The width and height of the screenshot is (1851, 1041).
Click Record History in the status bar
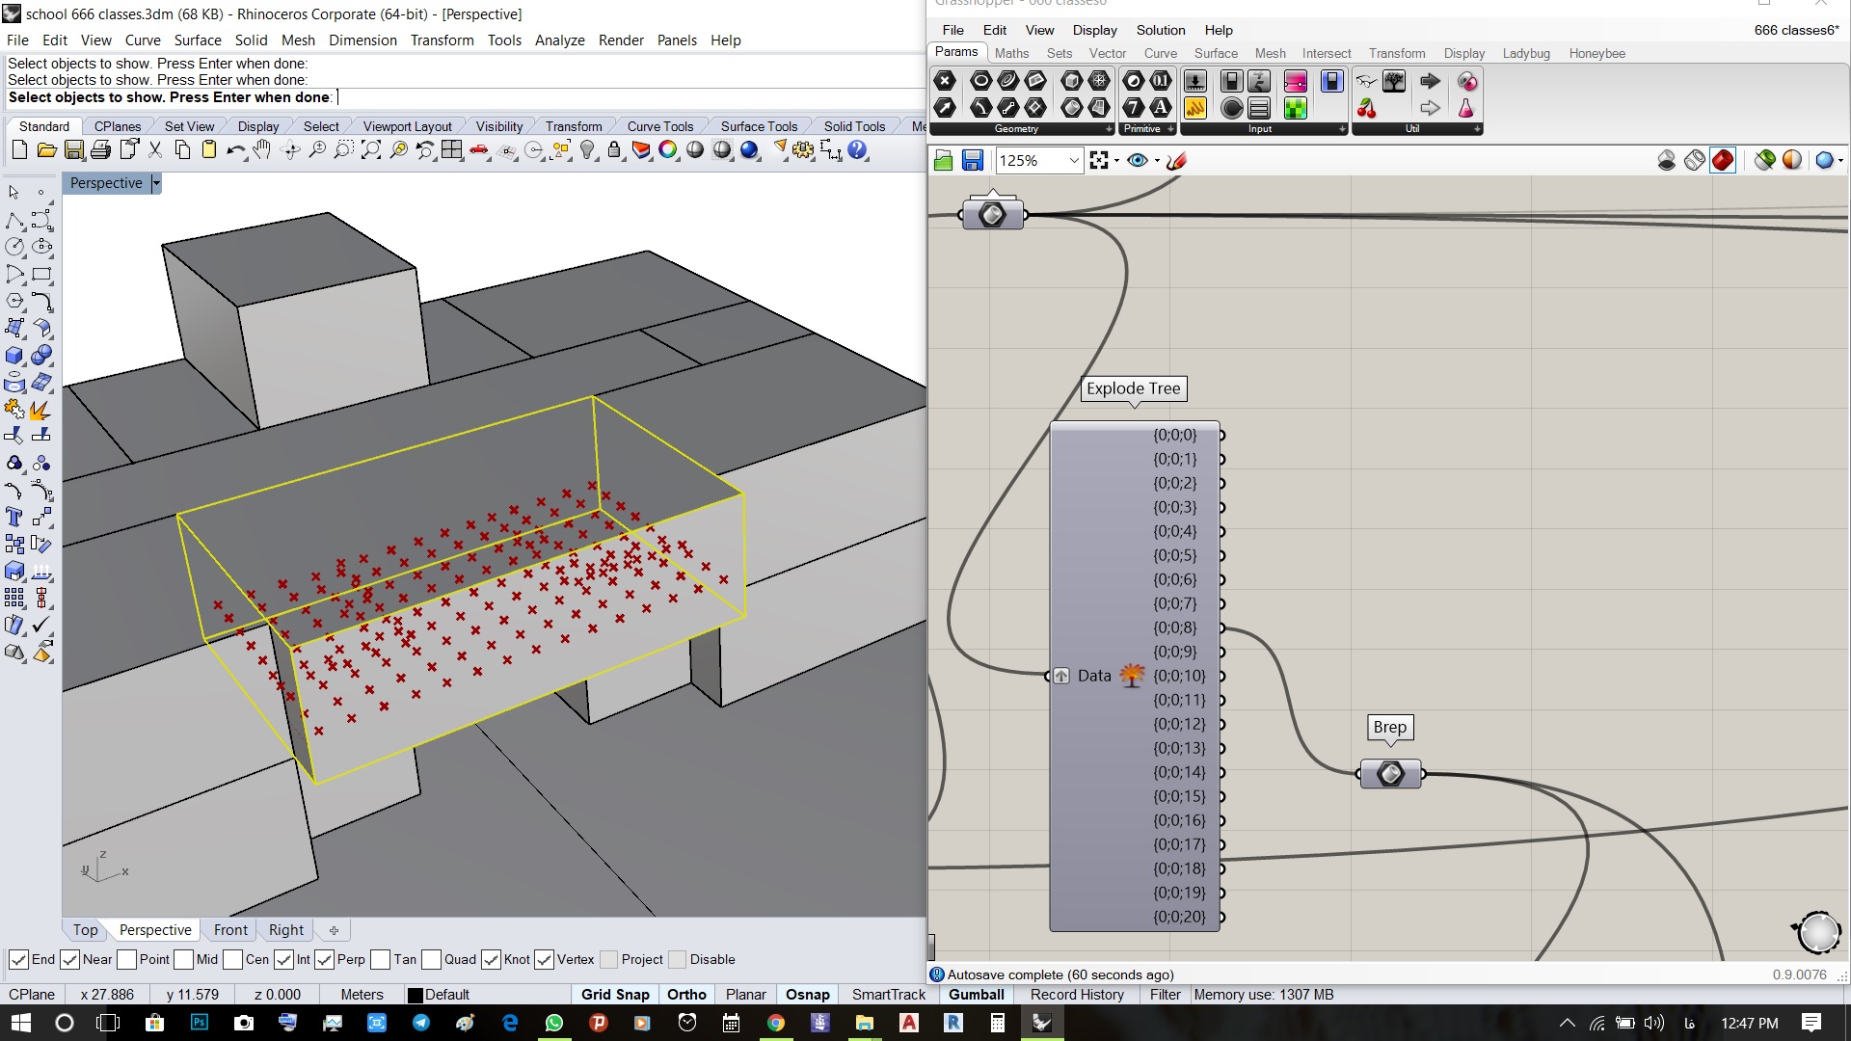[x=1077, y=995]
